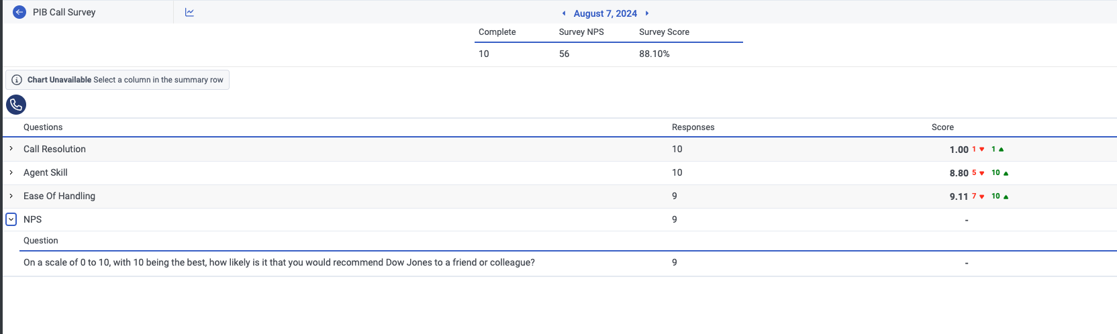This screenshot has width=1117, height=334.
Task: Click the Ease Of Handling 9.11 score
Action: pyautogui.click(x=959, y=197)
